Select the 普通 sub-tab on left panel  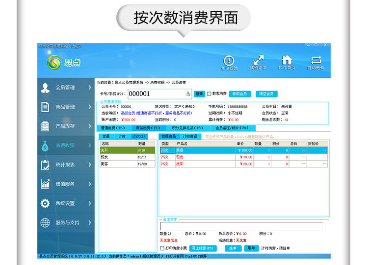coord(106,136)
